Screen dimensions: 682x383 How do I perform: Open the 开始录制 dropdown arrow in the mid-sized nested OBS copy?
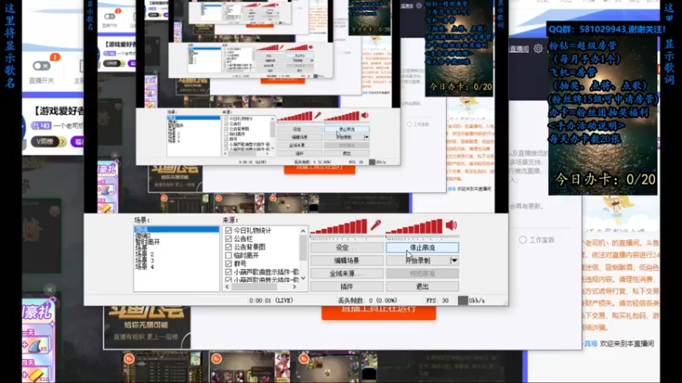point(367,137)
